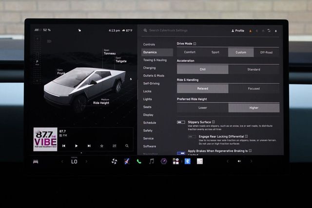Show Apply Brakes info icon
The height and width of the screenshot is (208, 312).
click(x=250, y=151)
